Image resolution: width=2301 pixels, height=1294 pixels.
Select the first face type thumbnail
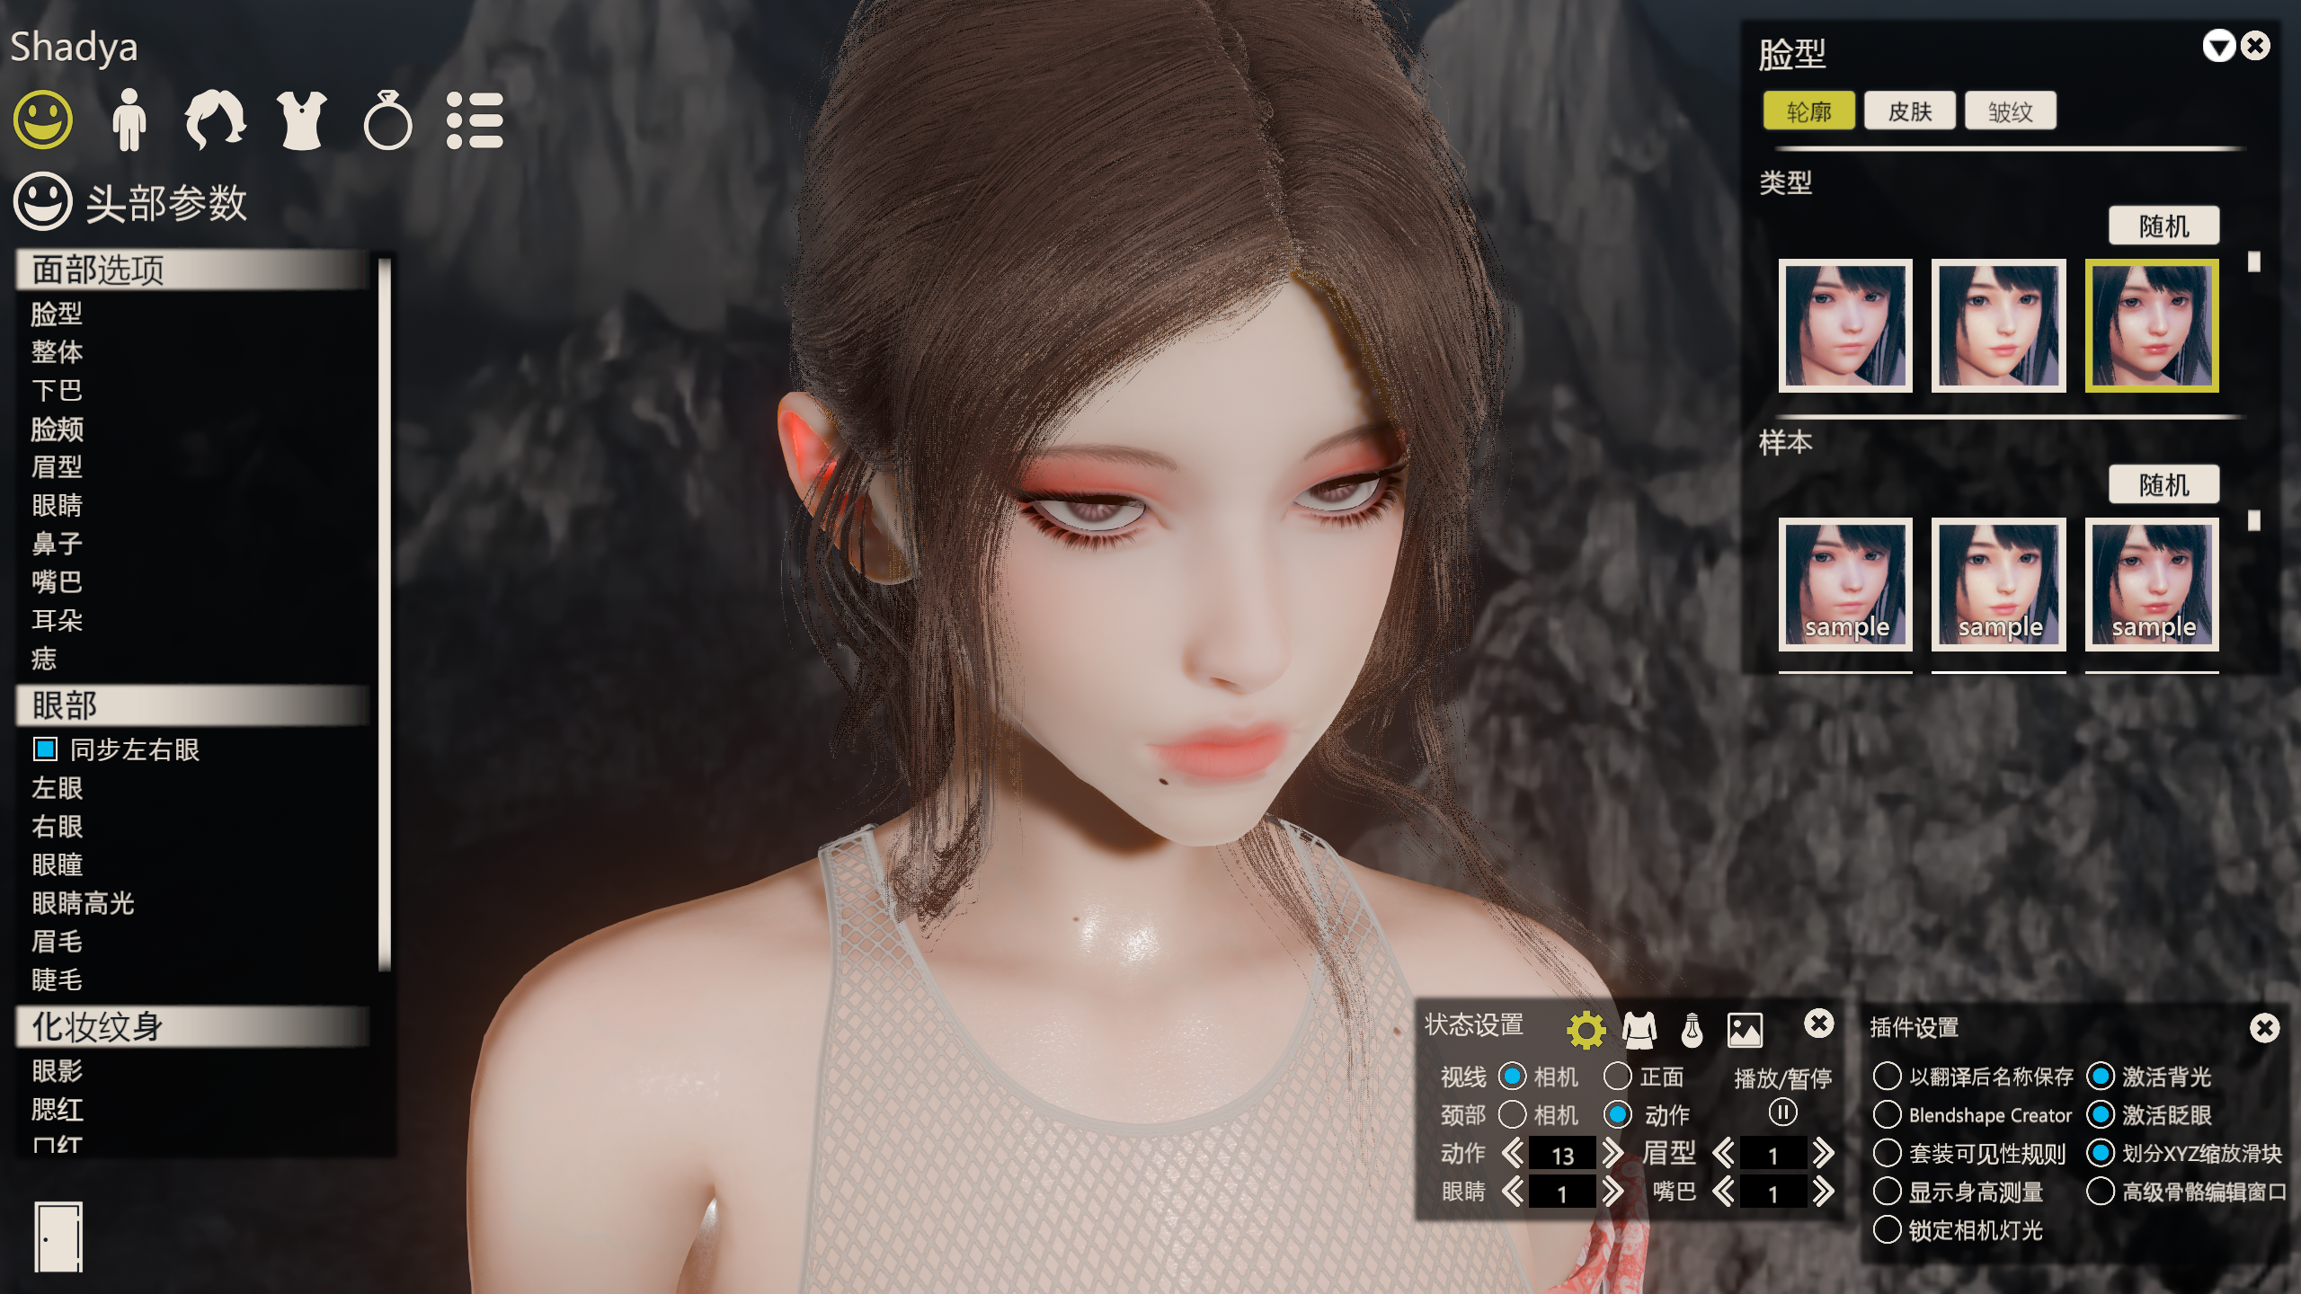click(1845, 325)
